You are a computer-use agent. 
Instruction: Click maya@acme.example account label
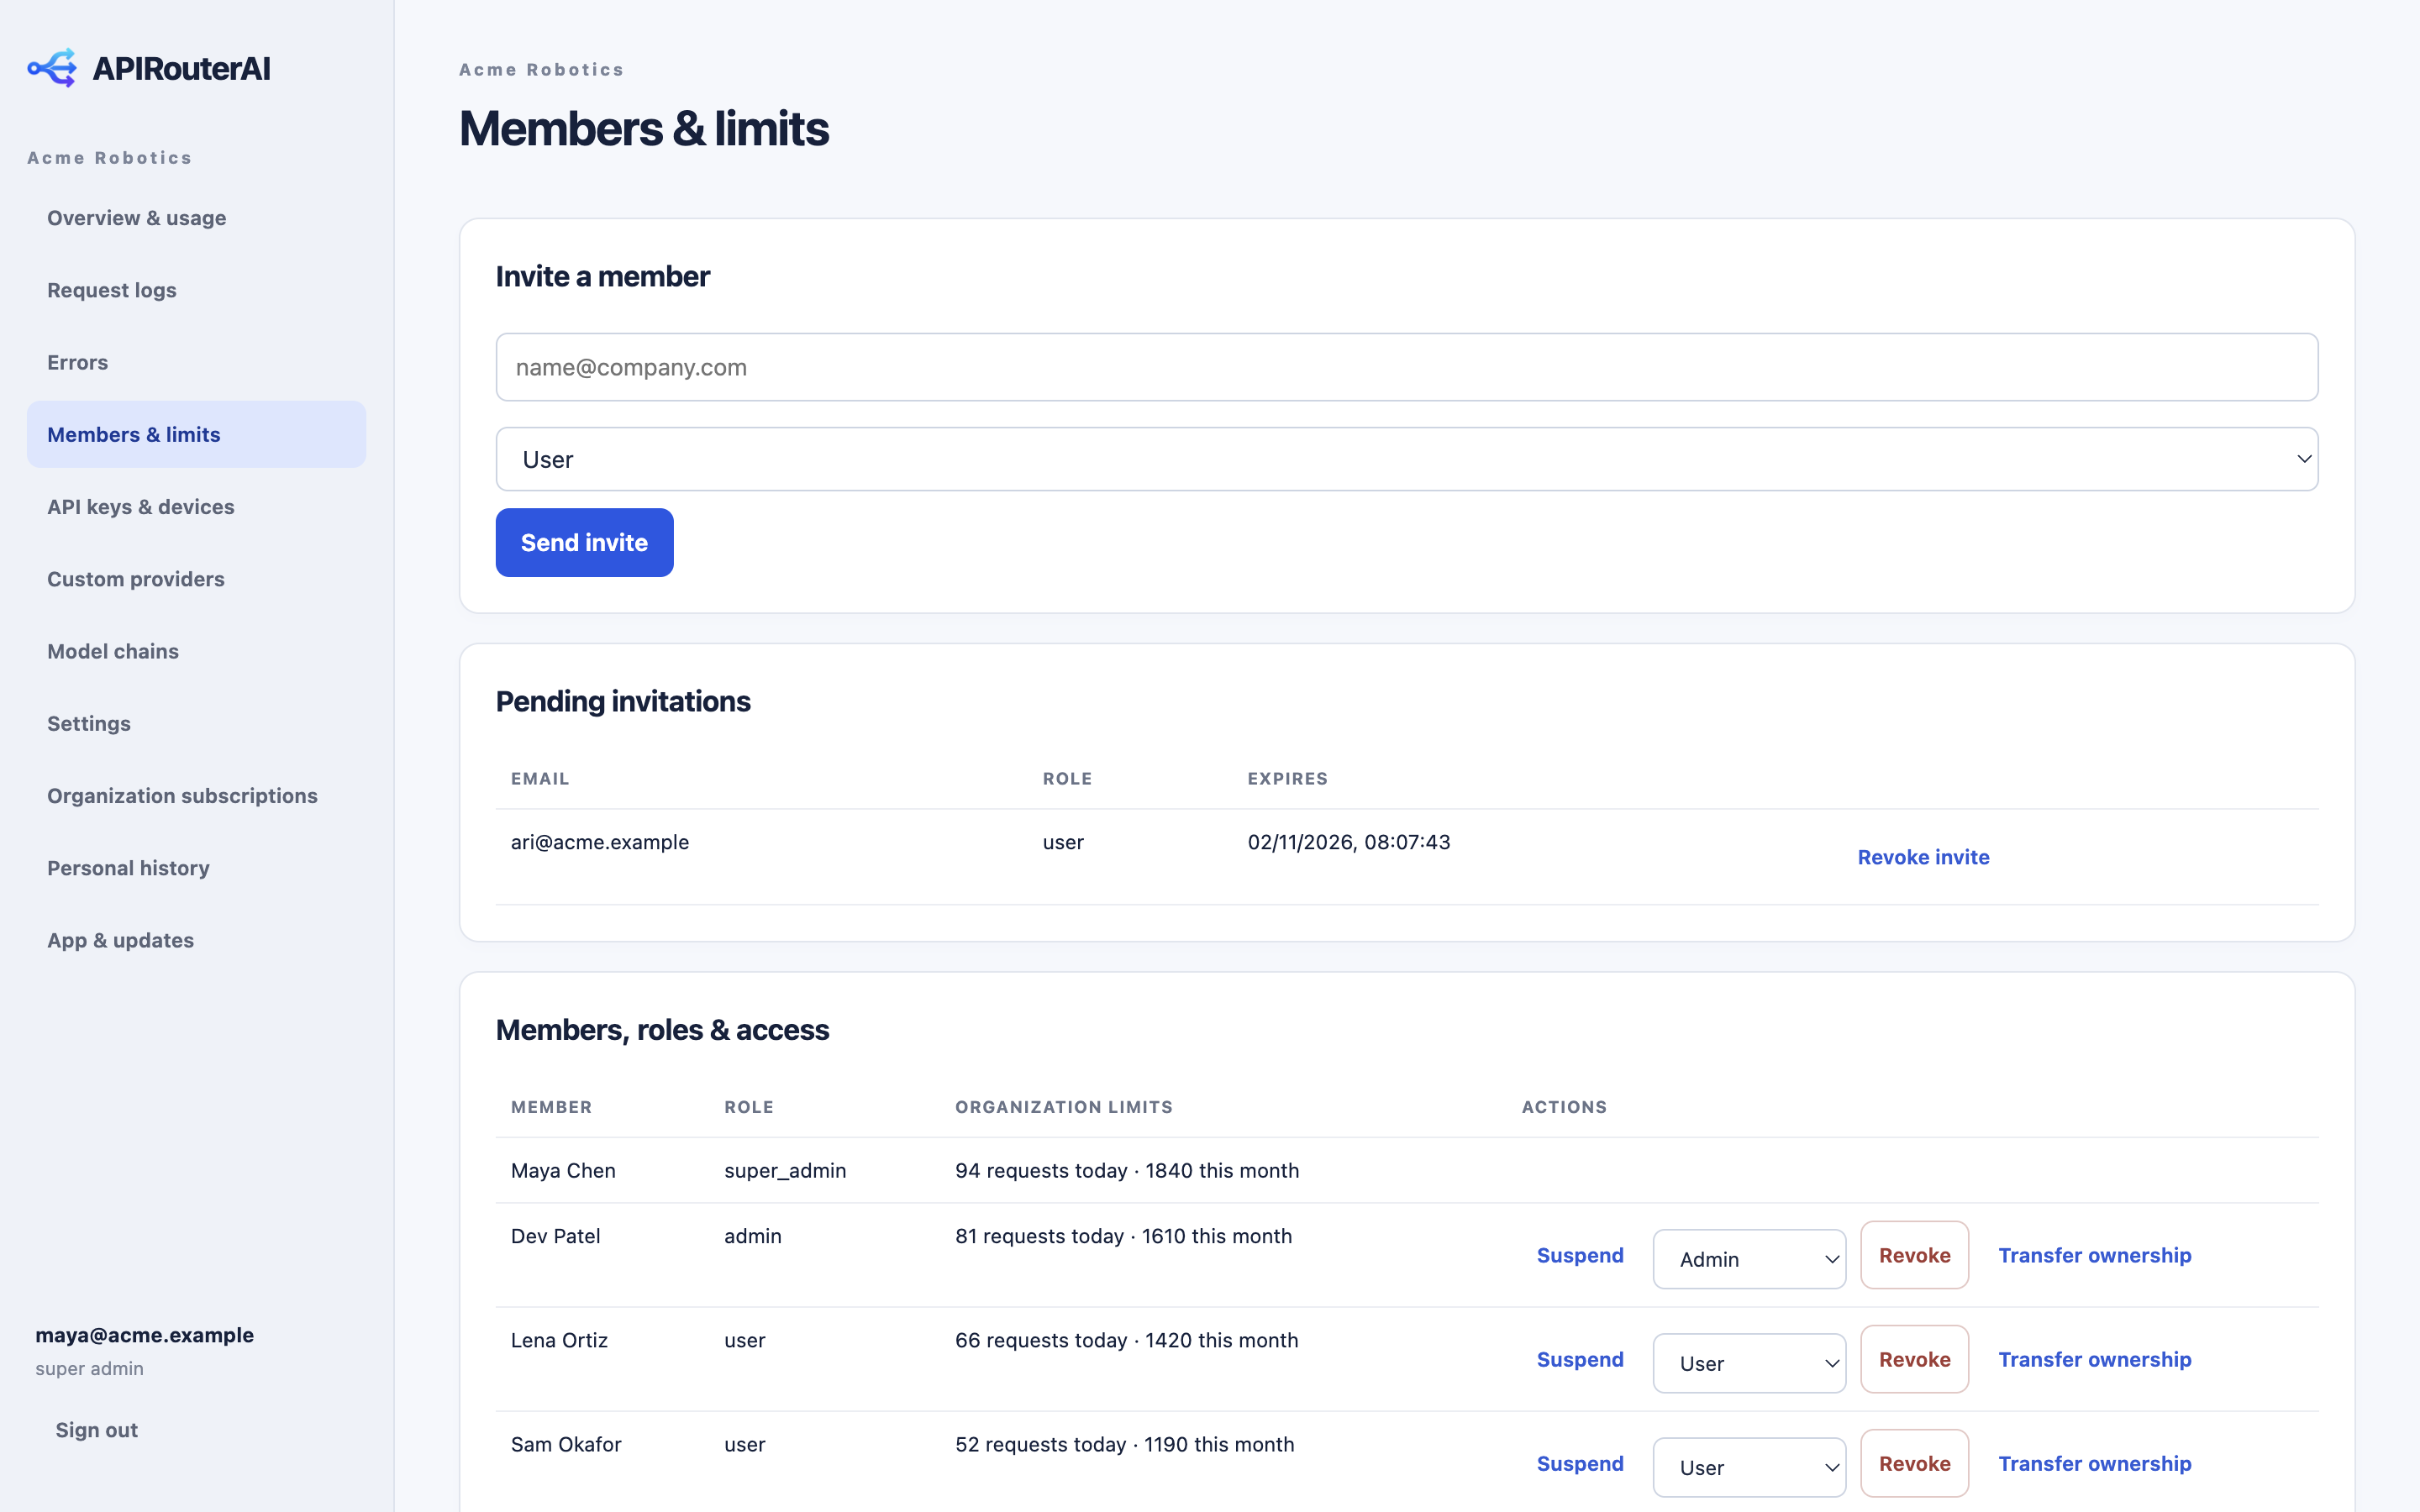pyautogui.click(x=145, y=1335)
